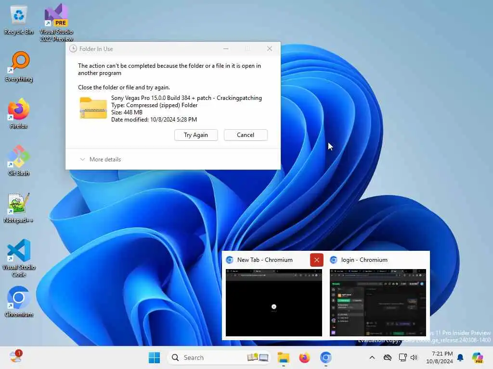Screen dimensions: 493x369
Task: Click the Sony Vegas Pro file name text
Action: pos(186,98)
